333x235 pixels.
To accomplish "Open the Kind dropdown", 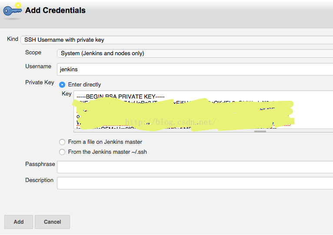I will click(176, 40).
